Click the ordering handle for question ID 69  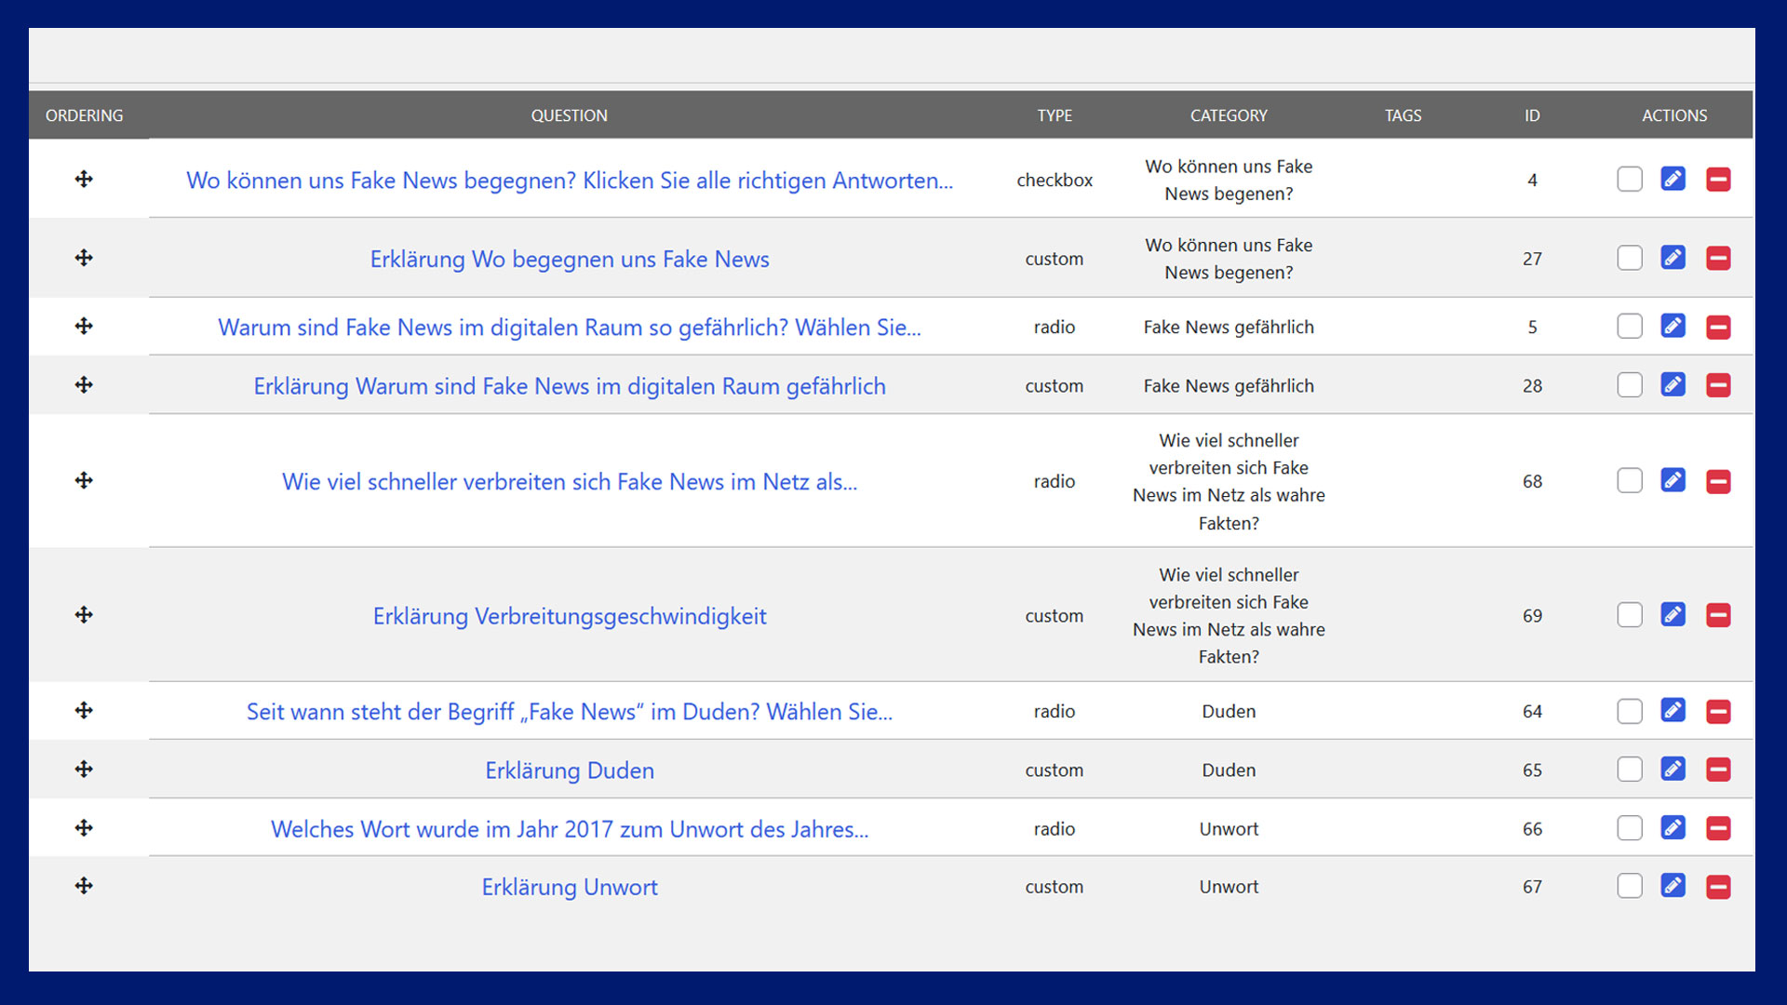point(84,614)
